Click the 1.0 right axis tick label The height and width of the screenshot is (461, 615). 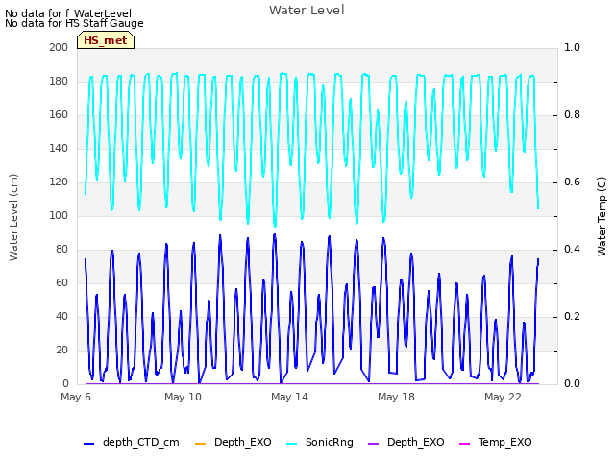572,47
